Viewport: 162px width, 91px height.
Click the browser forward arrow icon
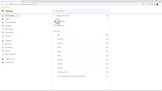tap(5, 5)
